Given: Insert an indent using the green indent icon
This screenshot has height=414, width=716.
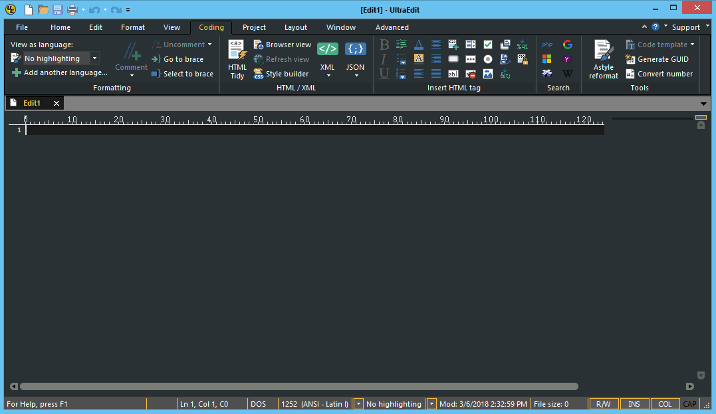Looking at the screenshot, I should tap(402, 45).
